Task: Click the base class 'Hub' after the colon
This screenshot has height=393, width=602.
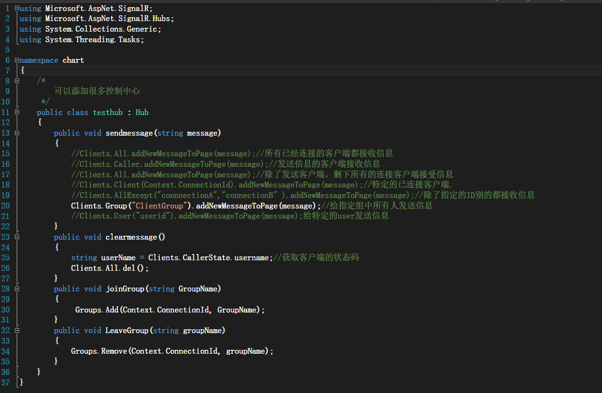Action: point(142,113)
